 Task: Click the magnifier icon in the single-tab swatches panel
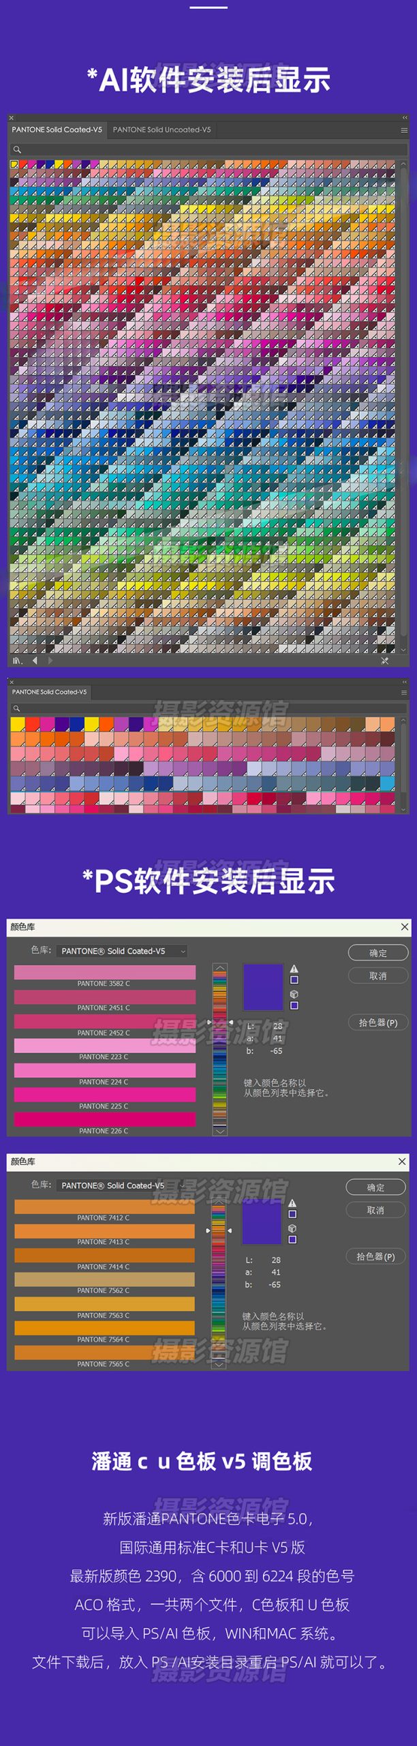point(16,709)
